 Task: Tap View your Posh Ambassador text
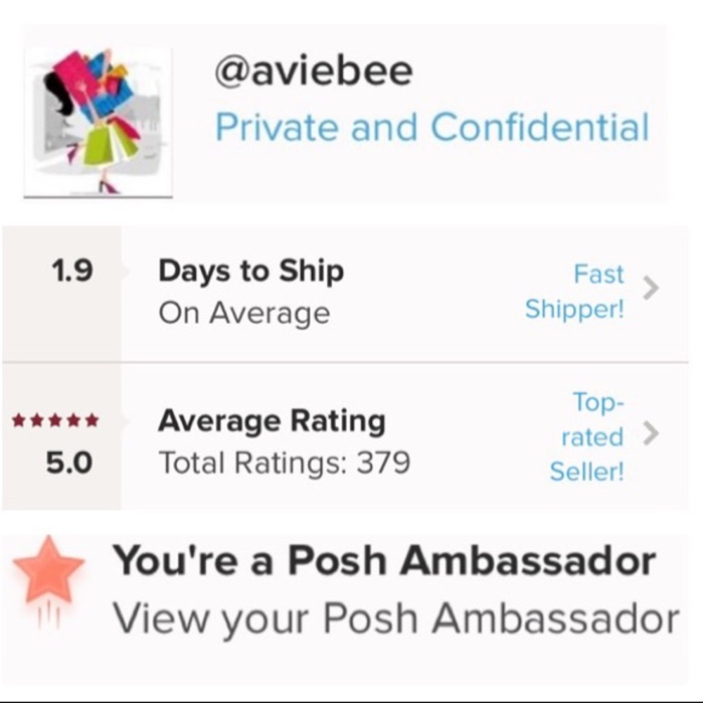coord(396,619)
